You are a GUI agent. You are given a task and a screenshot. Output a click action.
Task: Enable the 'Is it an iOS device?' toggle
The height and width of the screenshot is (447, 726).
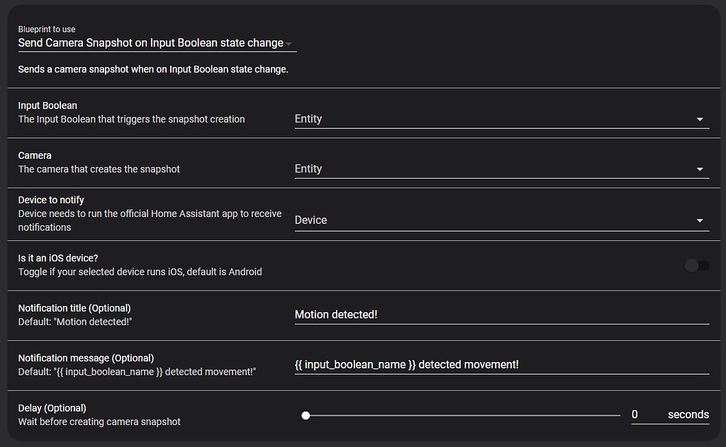click(696, 264)
